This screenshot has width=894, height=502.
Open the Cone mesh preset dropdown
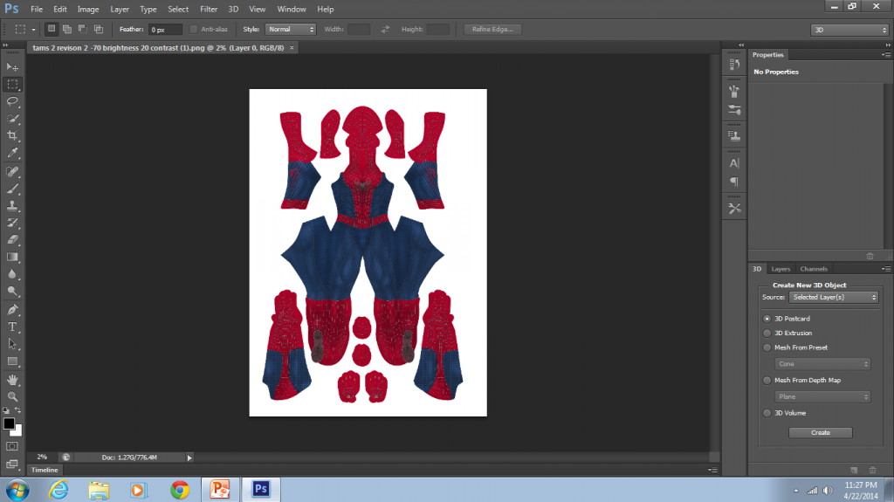pos(822,364)
